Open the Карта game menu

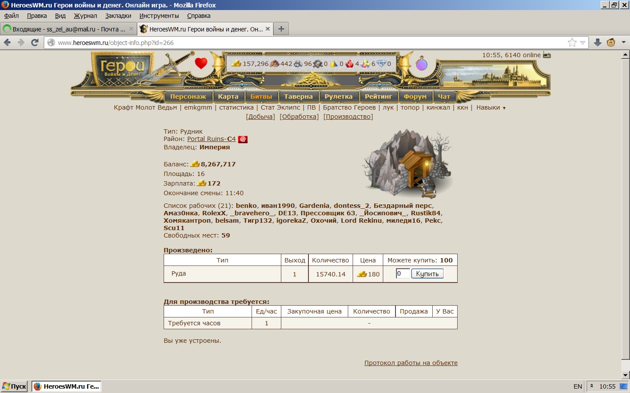pos(228,97)
